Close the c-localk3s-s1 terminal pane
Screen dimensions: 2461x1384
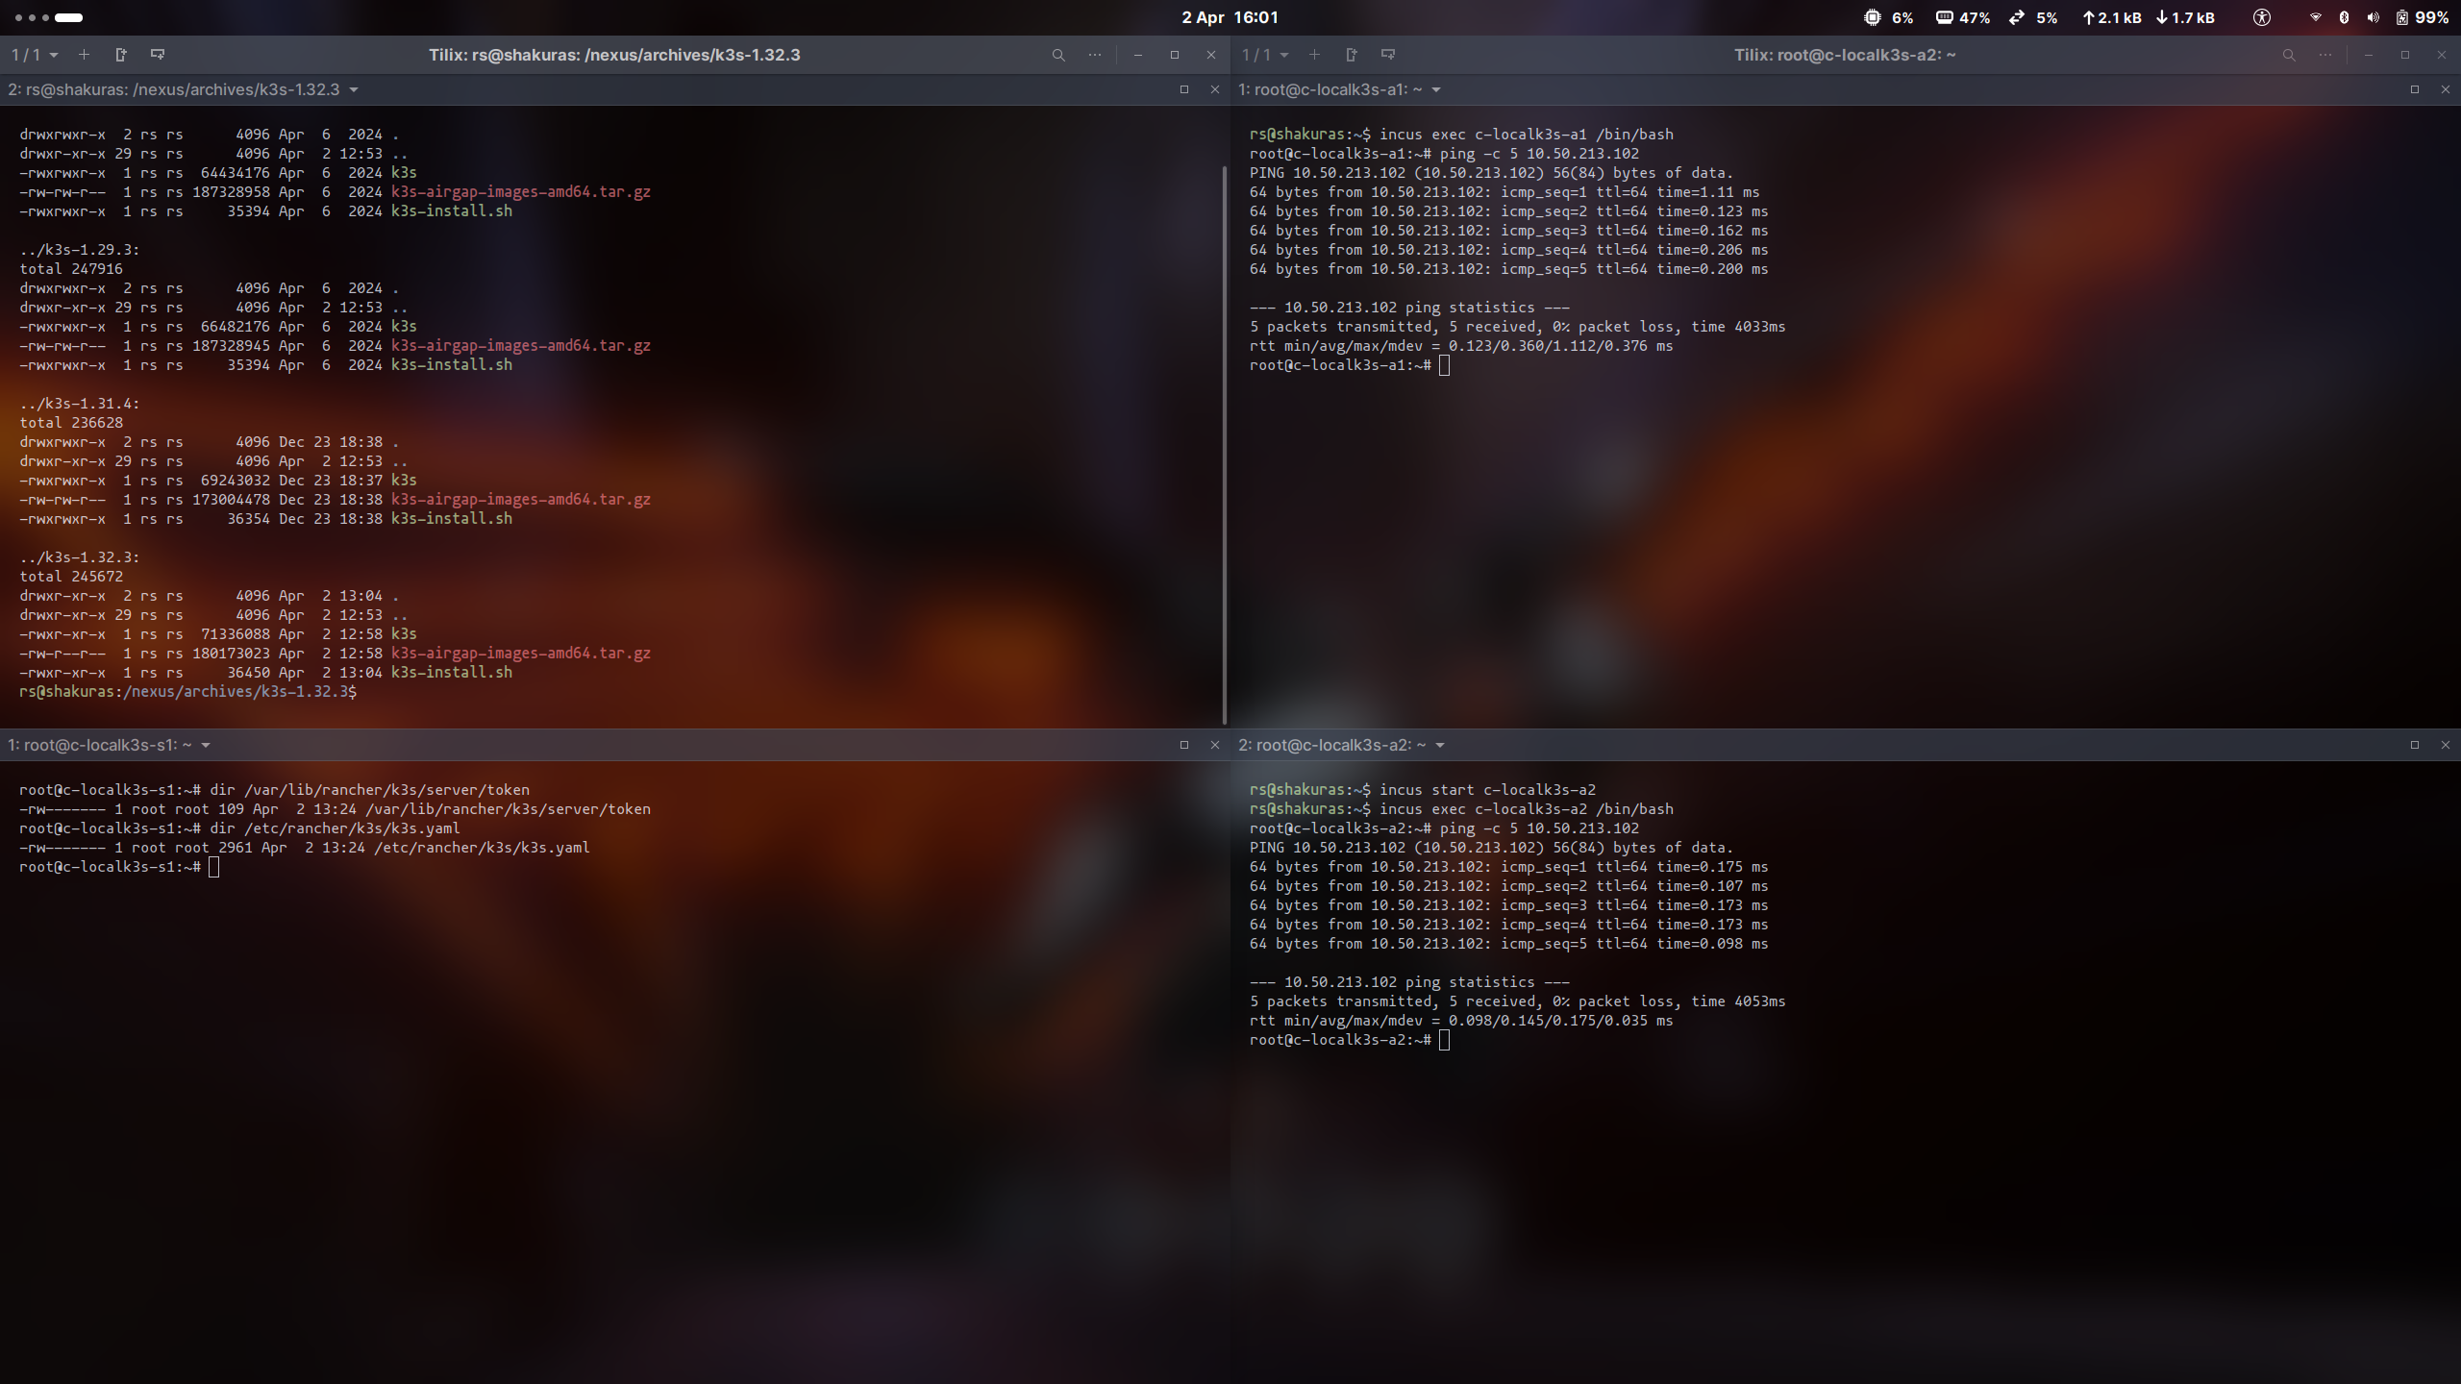point(1215,745)
